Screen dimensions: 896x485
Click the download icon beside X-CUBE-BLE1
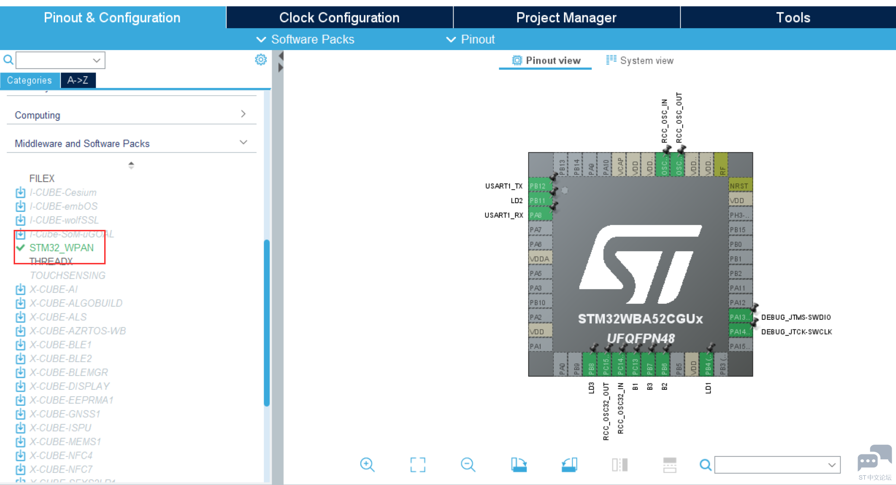20,345
